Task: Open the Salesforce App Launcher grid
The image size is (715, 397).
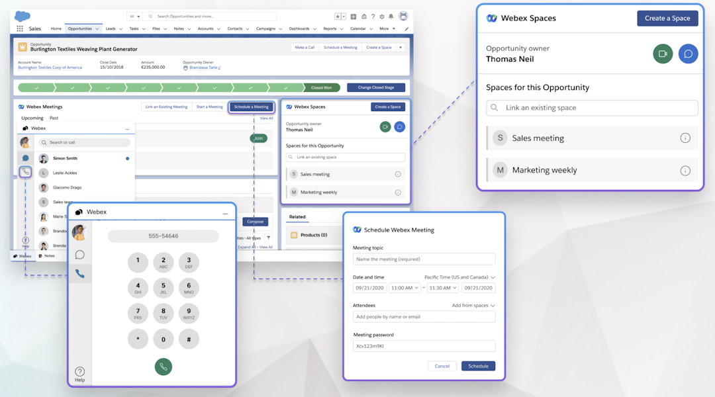Action: coord(20,28)
